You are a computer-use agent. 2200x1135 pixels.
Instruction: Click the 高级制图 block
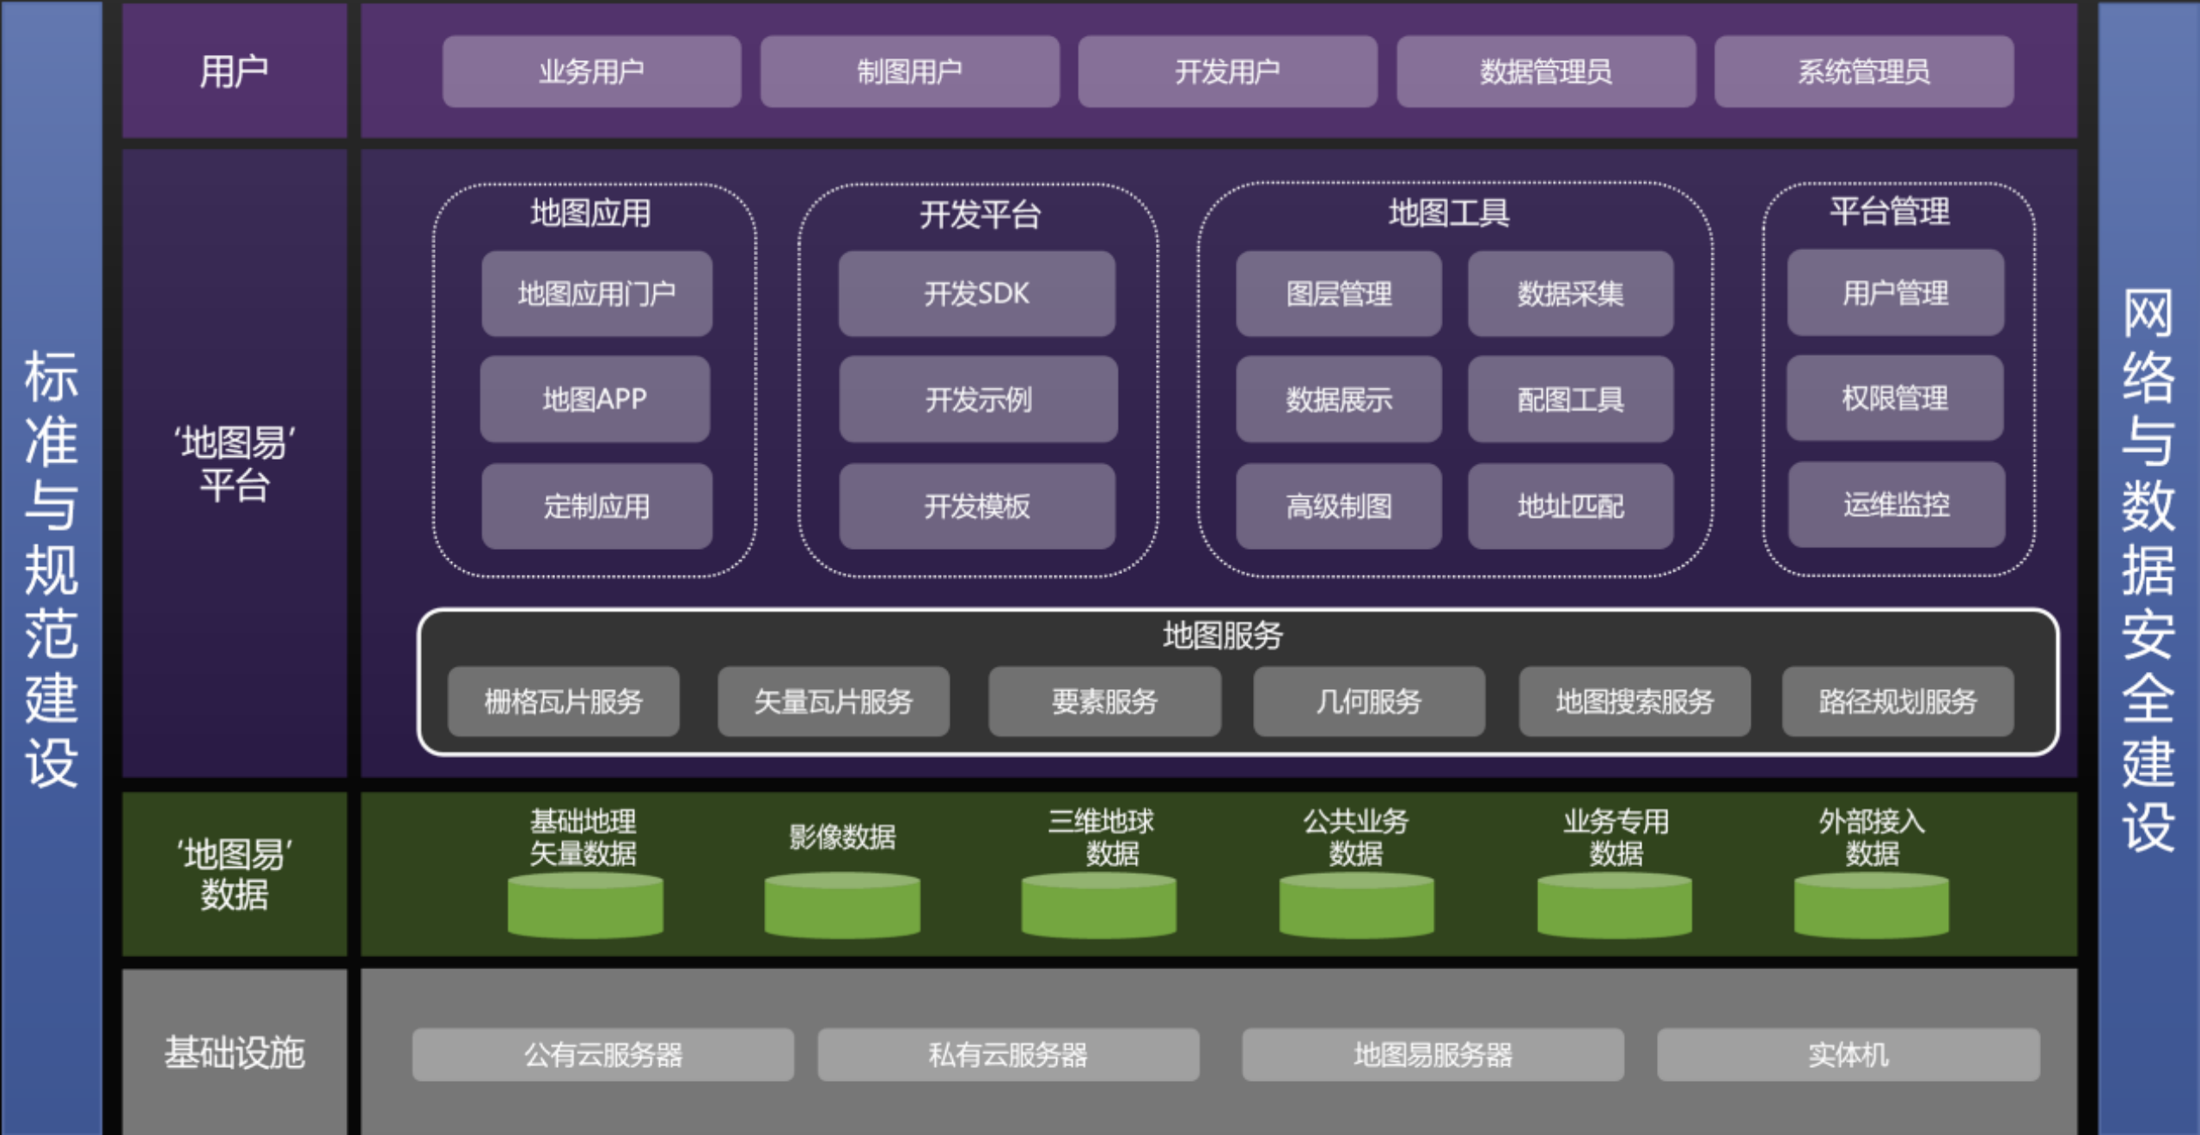[1339, 506]
